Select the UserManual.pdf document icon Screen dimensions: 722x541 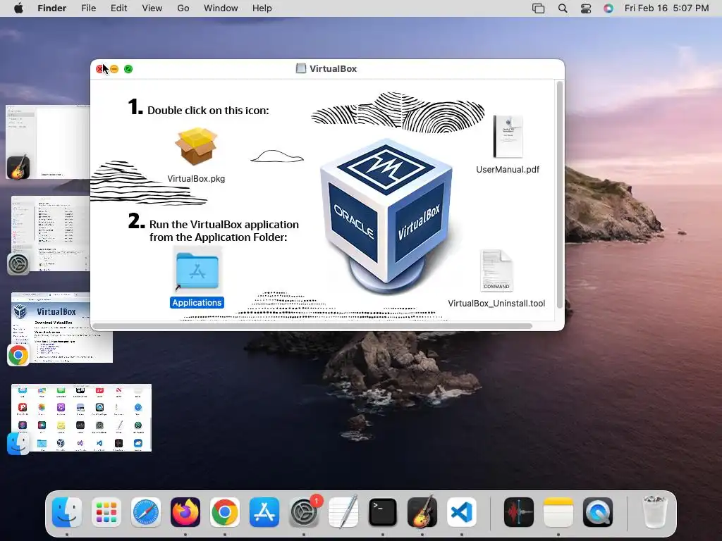(x=508, y=137)
